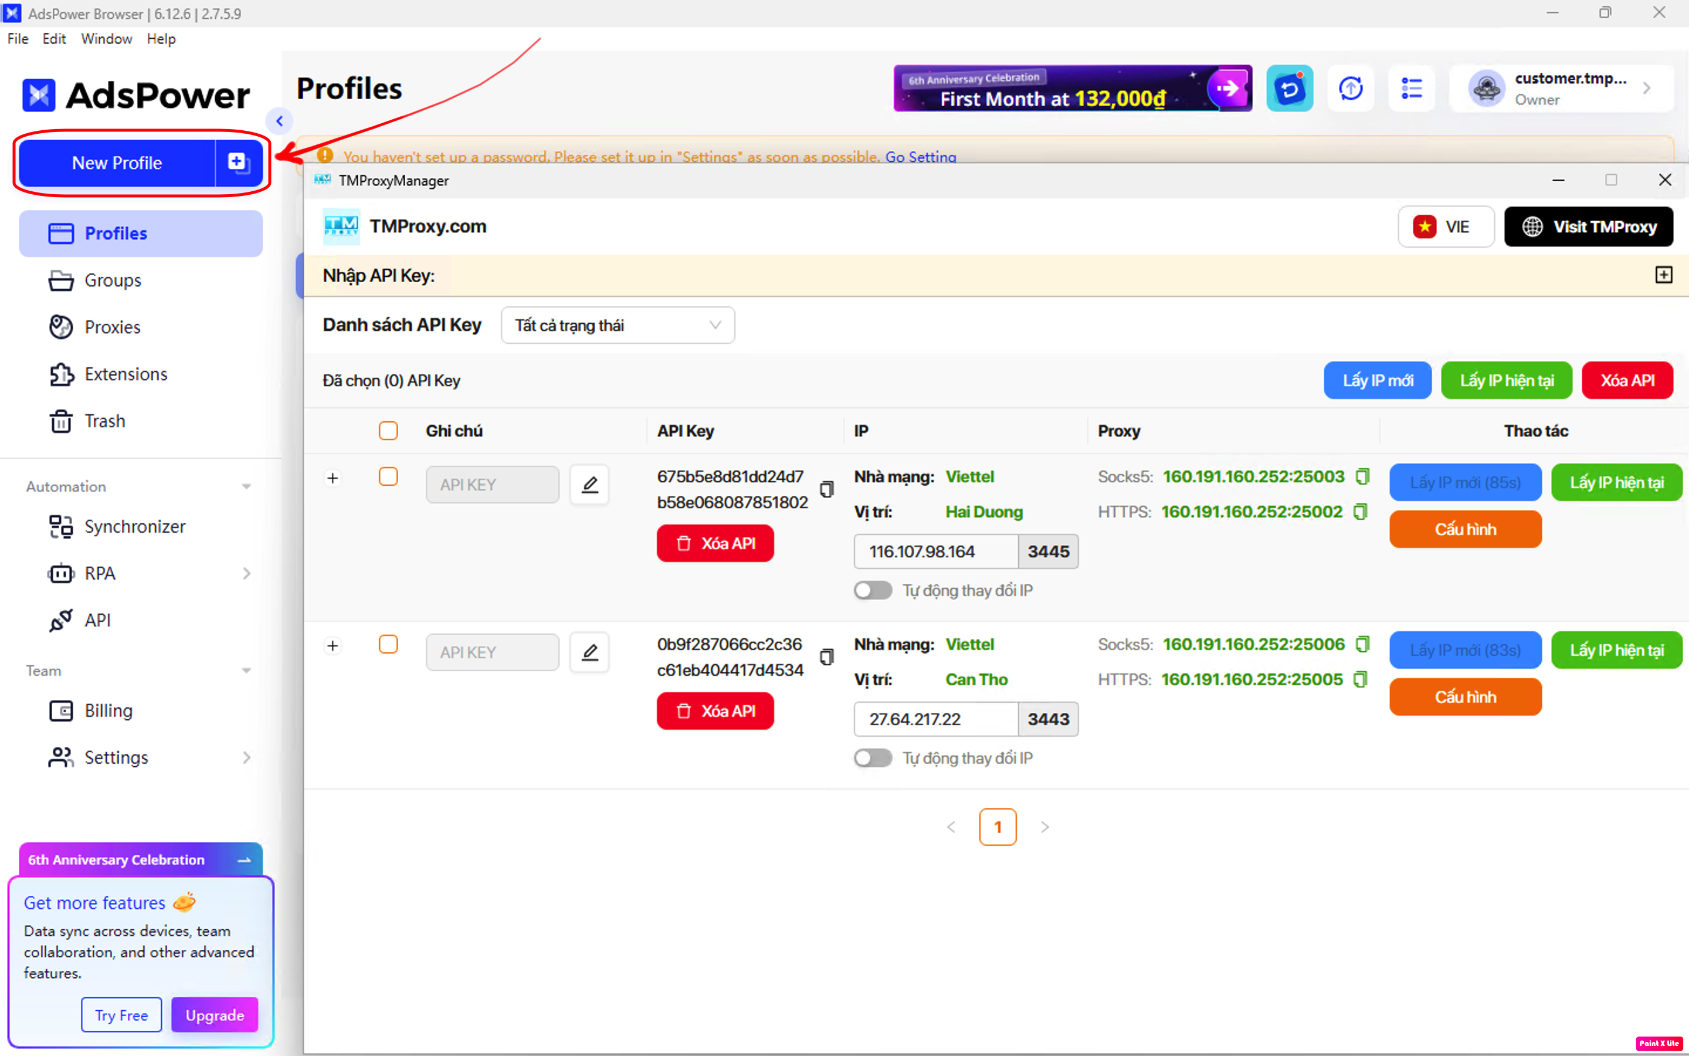Expand the first API key row with the plus sign
This screenshot has width=1689, height=1056.
tap(333, 478)
